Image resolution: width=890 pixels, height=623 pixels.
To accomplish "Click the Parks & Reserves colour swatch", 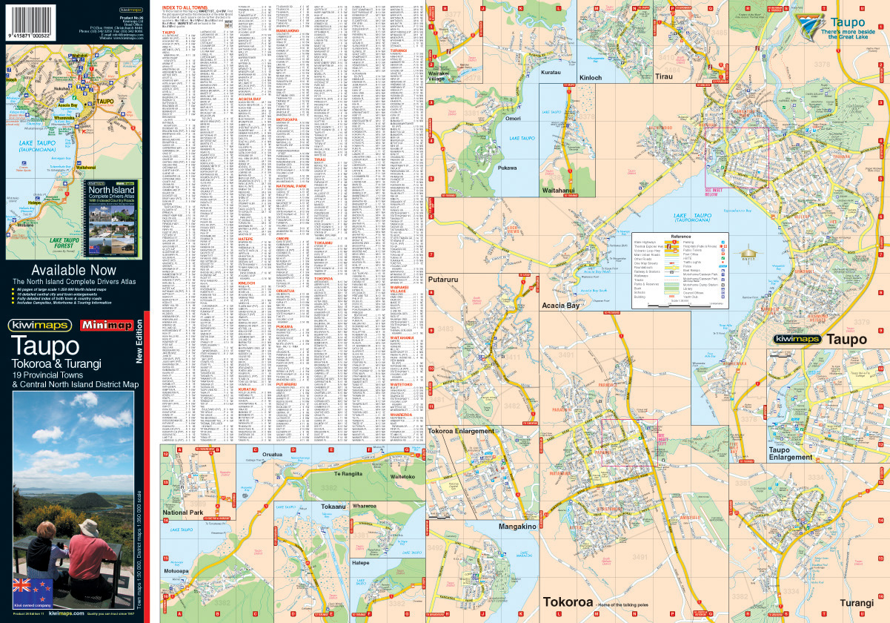I will 671,284.
